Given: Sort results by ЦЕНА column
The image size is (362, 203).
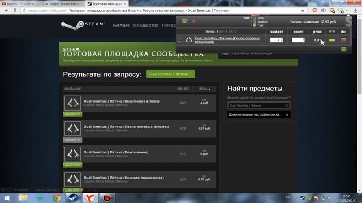Looking at the screenshot, I should pos(204,89).
